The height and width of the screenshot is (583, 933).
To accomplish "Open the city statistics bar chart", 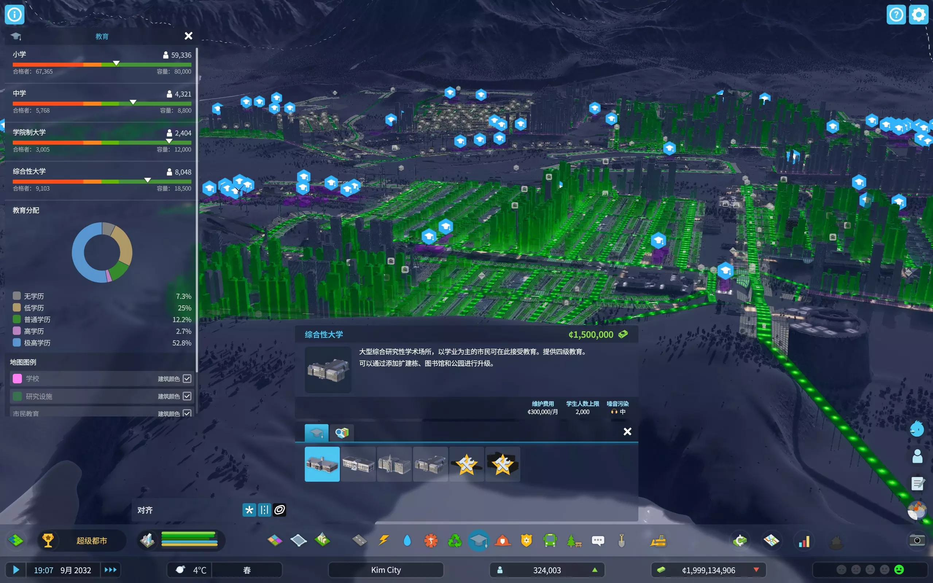I will [x=804, y=541].
